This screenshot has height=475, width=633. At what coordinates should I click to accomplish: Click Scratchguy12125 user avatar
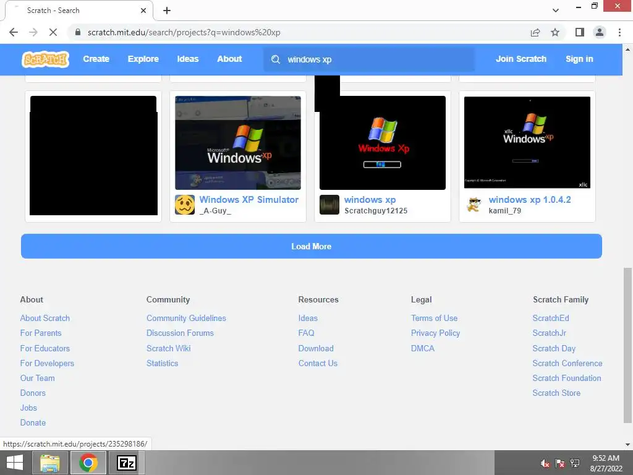click(329, 205)
